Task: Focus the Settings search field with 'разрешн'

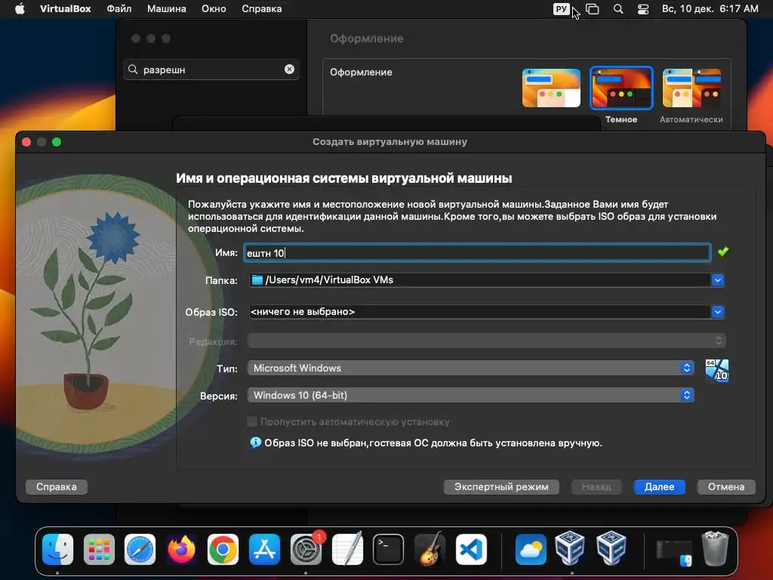Action: tap(211, 69)
